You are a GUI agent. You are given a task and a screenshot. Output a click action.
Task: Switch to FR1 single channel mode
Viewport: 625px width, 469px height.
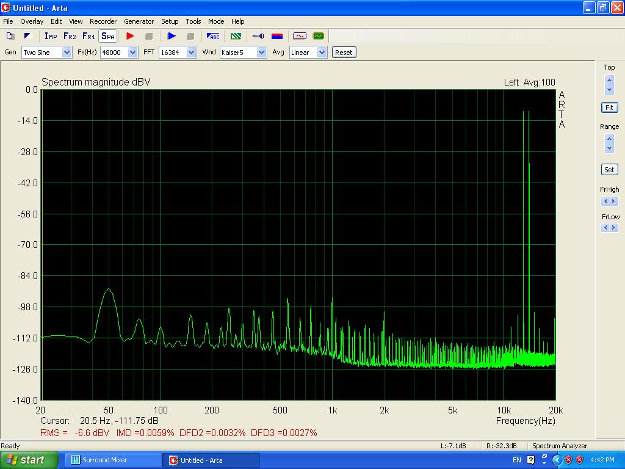coord(89,36)
